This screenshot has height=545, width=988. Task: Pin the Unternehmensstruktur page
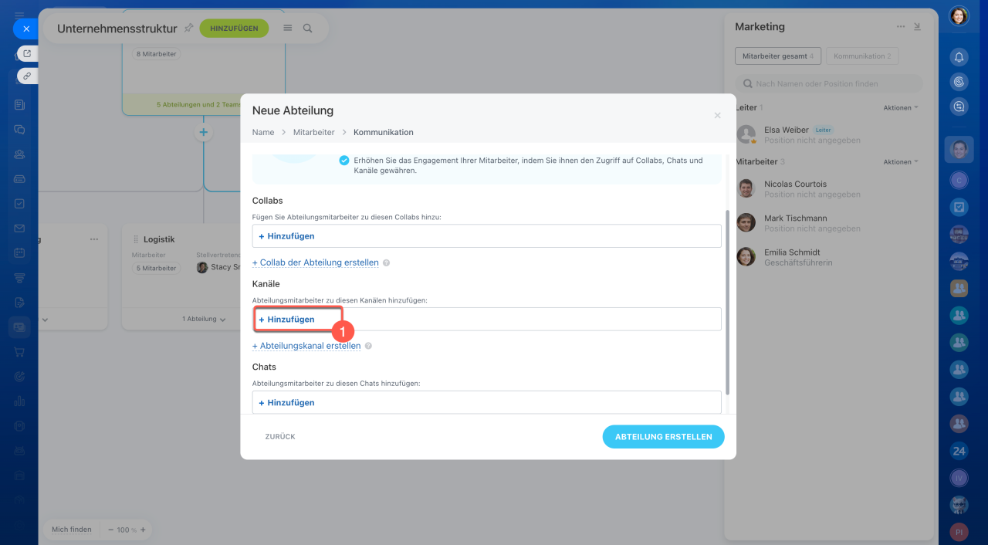[x=188, y=28]
